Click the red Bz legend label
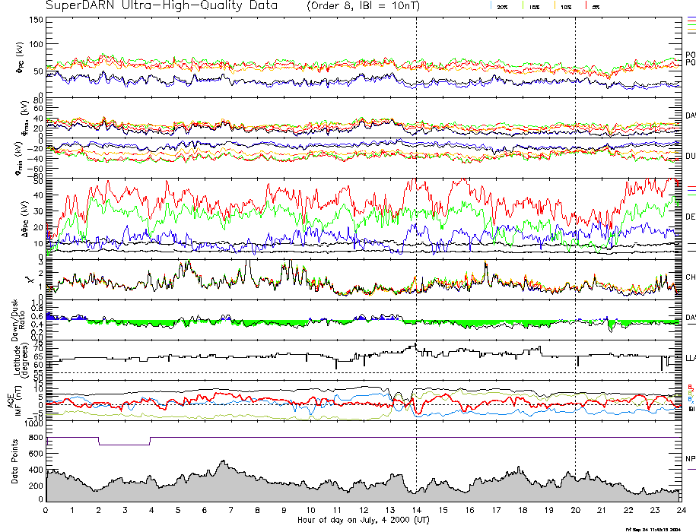Viewport: 696px width, 532px height. [690, 387]
